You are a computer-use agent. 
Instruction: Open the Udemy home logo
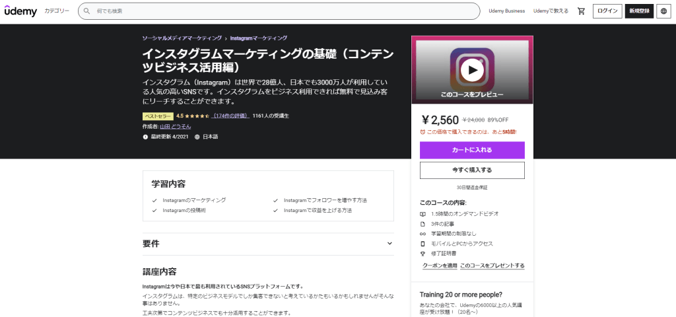coord(20,11)
